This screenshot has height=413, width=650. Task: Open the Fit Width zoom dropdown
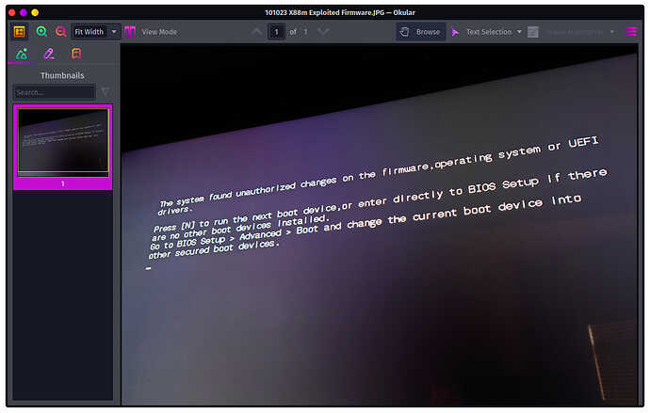97,31
